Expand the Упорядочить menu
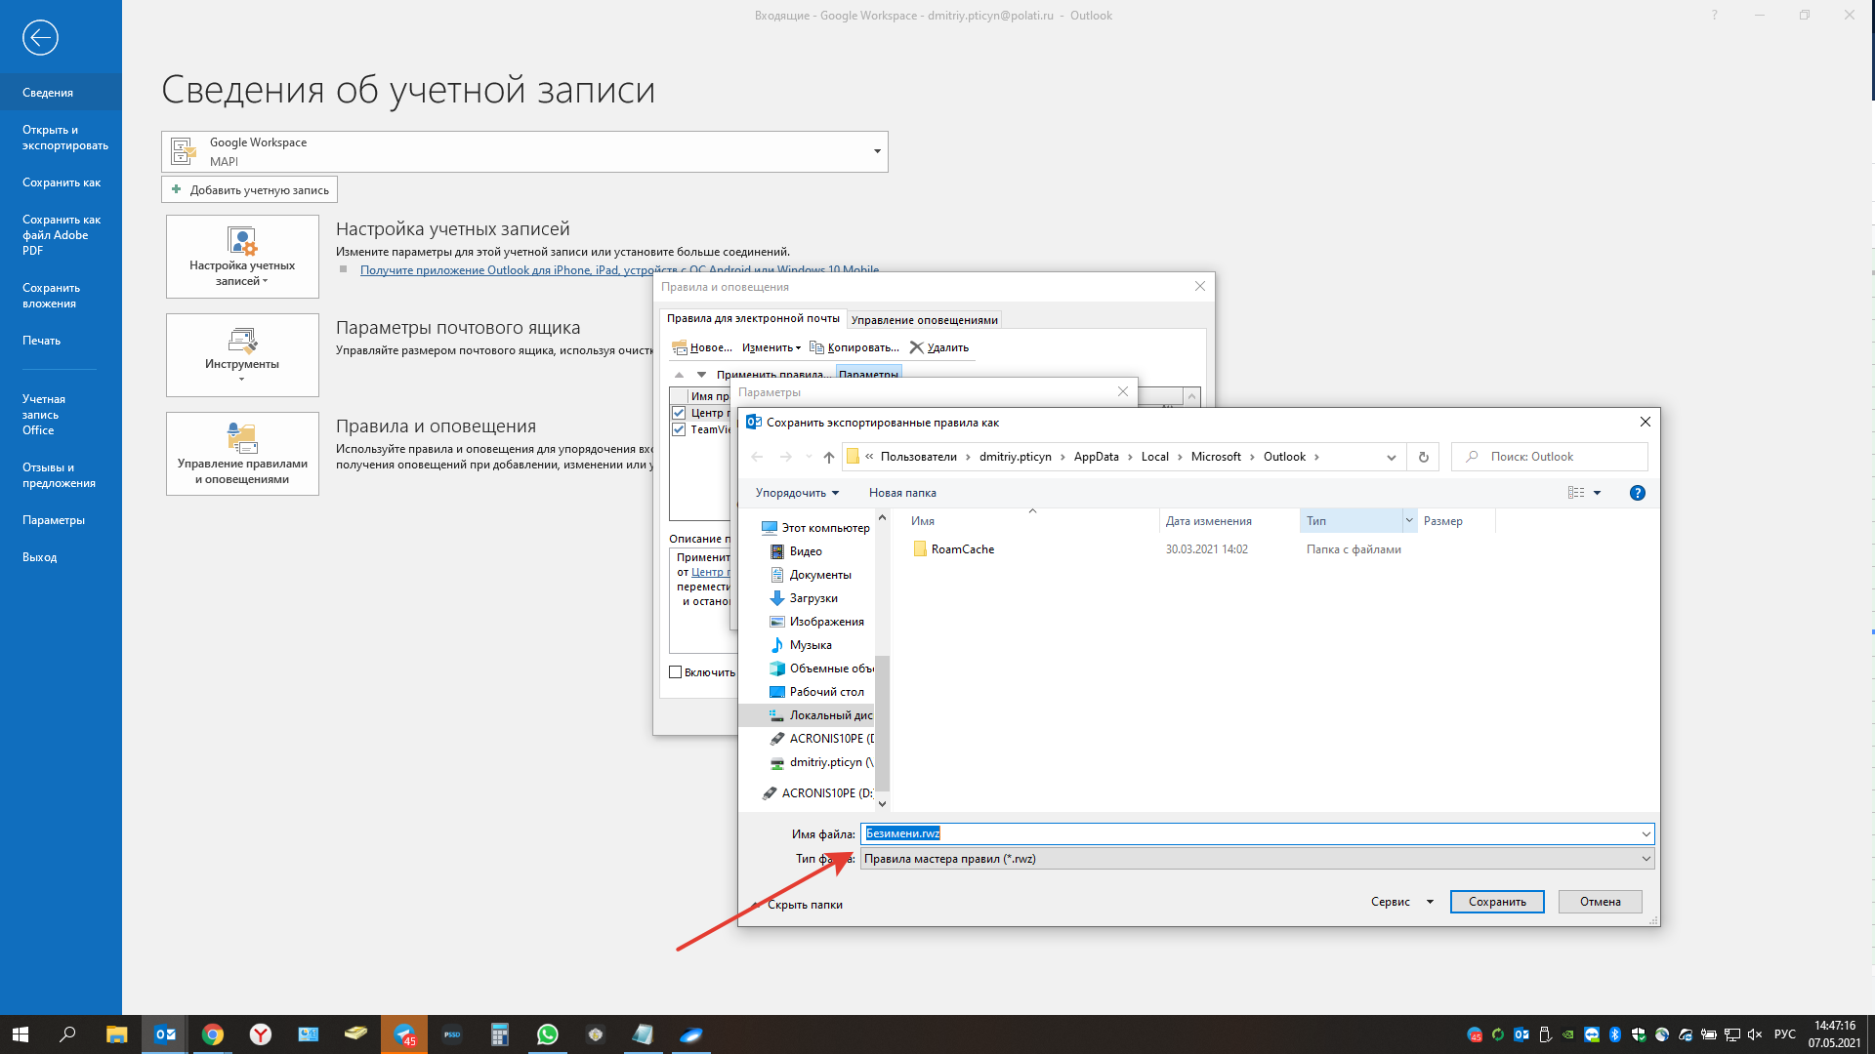Screen dimensions: 1875x1054 [796, 493]
